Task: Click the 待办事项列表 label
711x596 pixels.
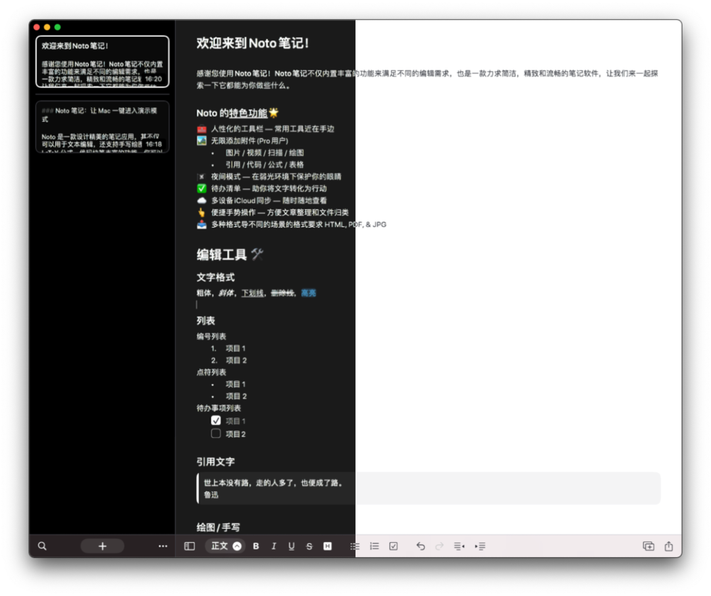Action: click(219, 409)
